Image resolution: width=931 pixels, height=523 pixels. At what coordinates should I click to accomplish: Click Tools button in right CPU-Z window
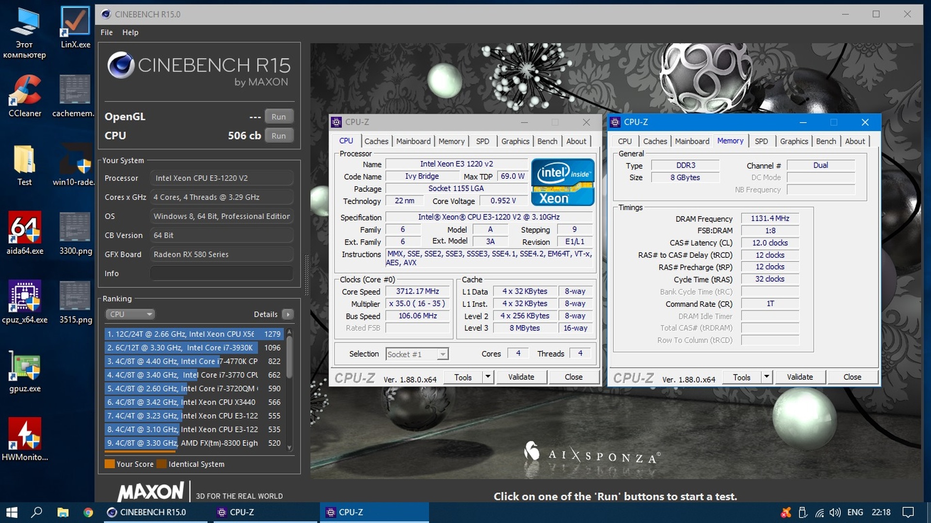(742, 377)
